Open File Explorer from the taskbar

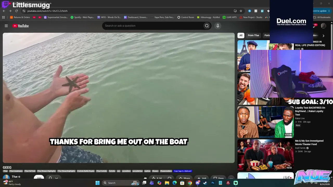(x=167, y=183)
